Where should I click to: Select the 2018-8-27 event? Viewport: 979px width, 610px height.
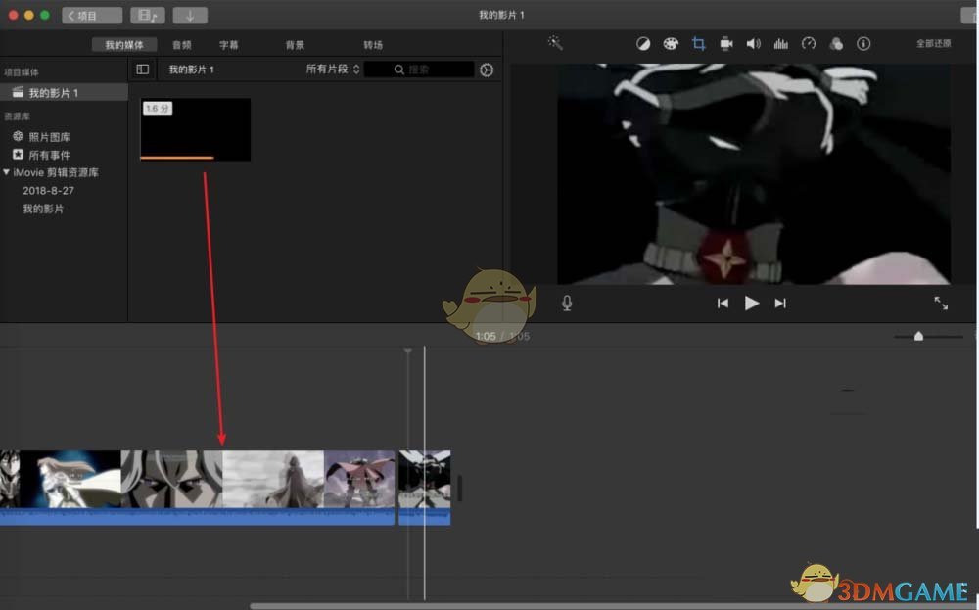[x=48, y=190]
